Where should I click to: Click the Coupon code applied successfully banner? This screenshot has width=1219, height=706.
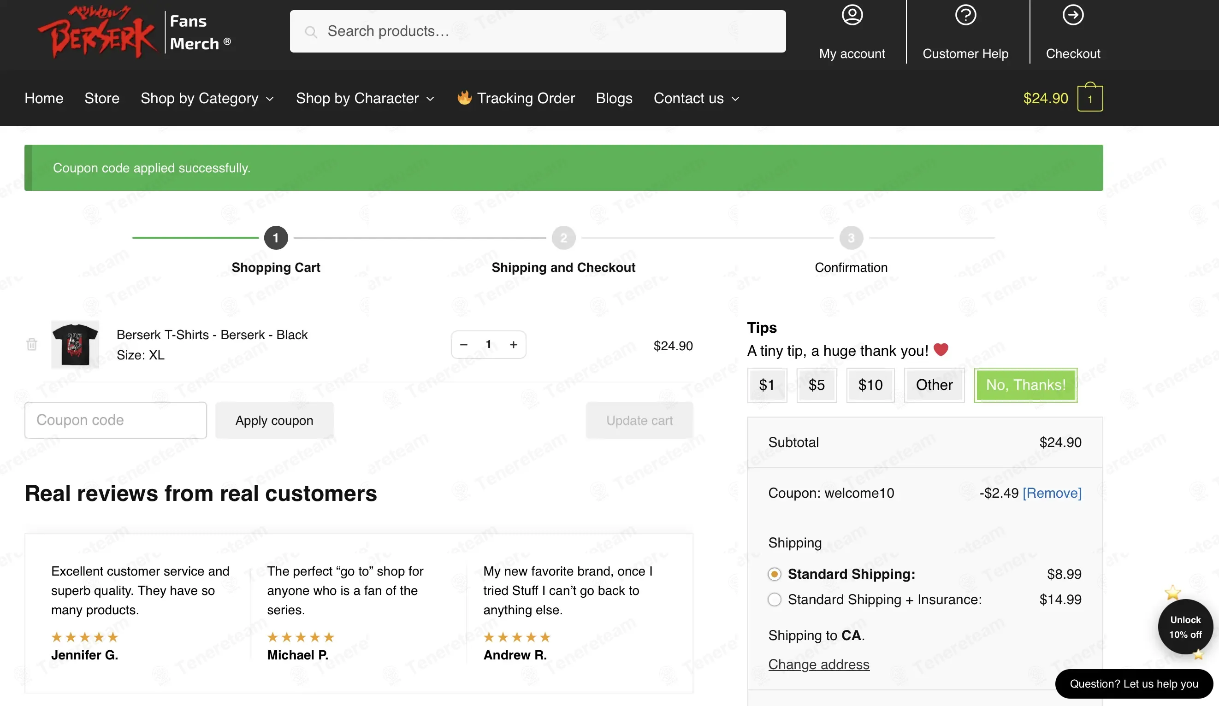point(563,168)
